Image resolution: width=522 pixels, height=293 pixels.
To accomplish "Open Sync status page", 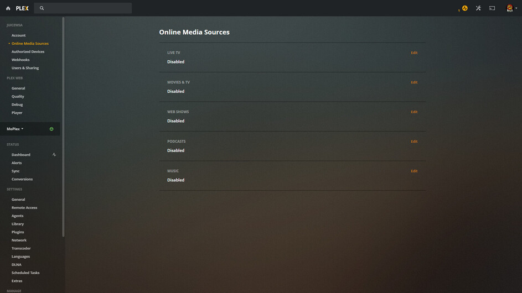I will point(15,171).
